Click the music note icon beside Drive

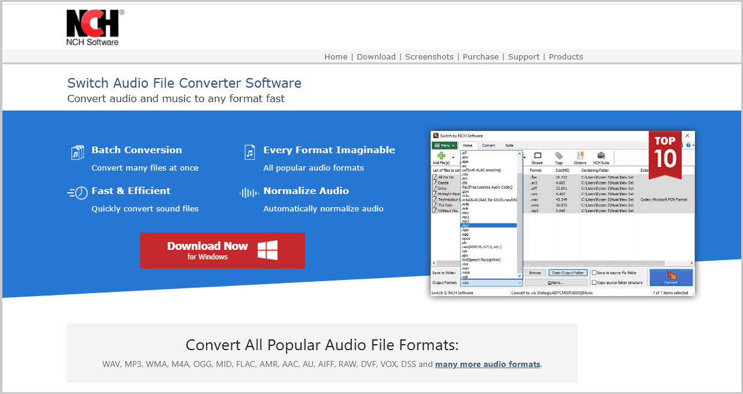[435, 189]
